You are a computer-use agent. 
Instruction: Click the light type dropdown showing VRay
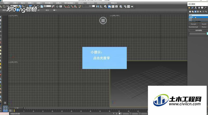[198, 15]
